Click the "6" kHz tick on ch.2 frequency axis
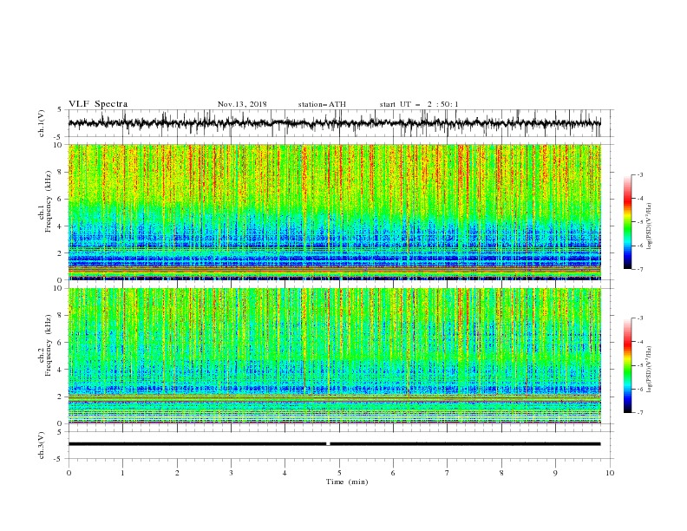This screenshot has width=687, height=531. (60, 343)
